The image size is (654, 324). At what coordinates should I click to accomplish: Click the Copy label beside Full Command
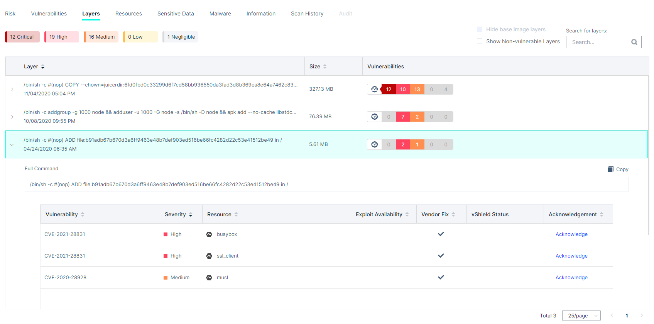pos(622,170)
